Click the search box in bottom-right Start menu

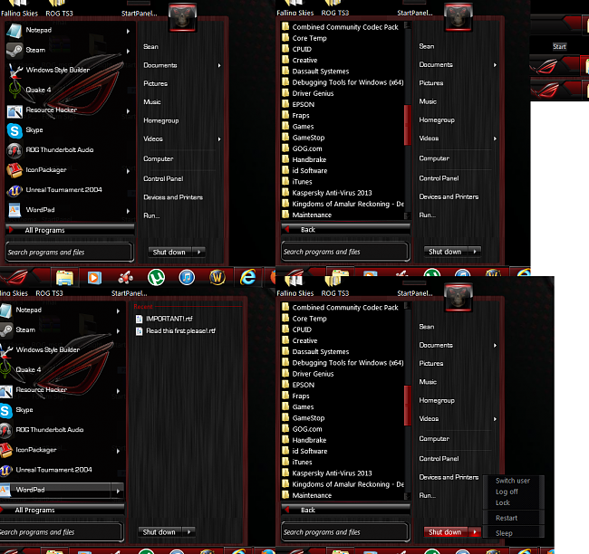pyautogui.click(x=345, y=532)
